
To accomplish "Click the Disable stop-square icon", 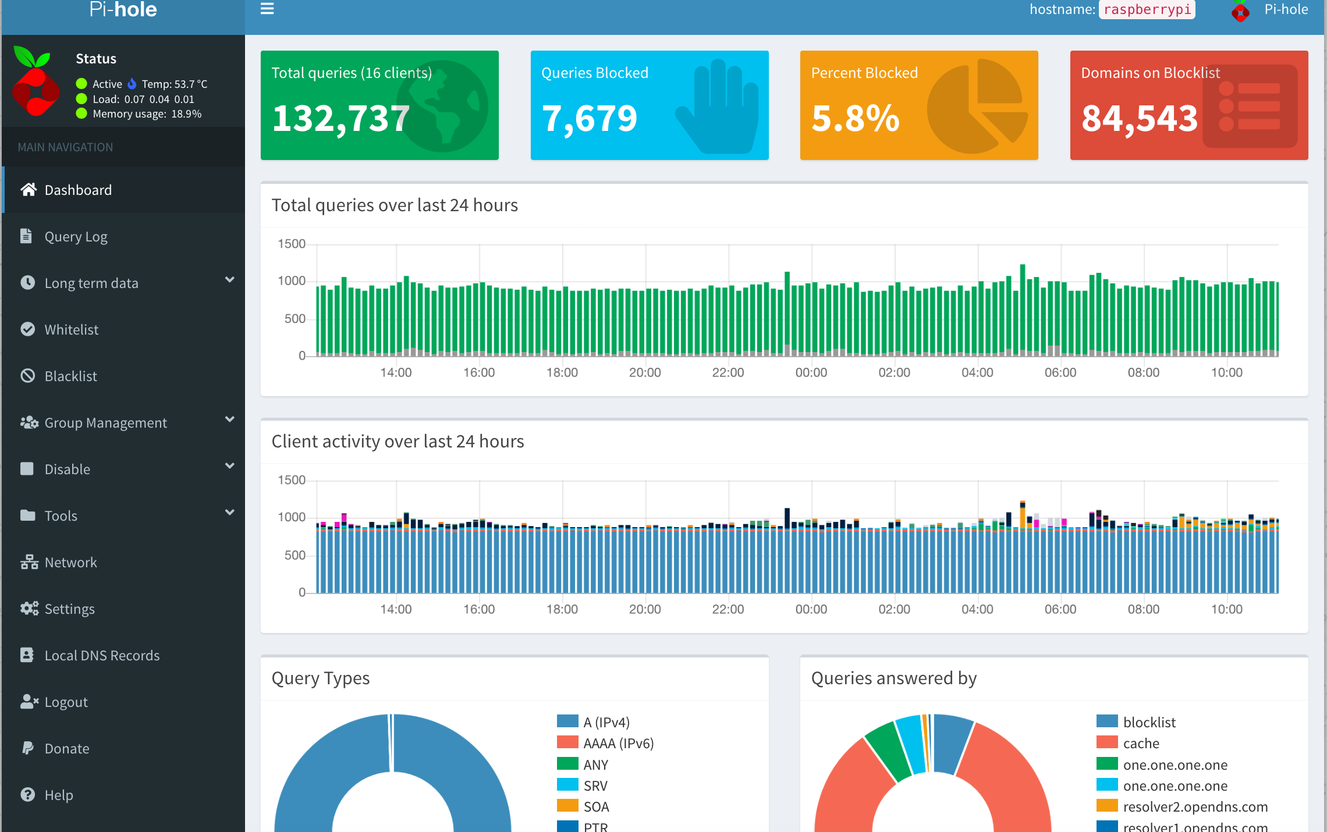I will (x=27, y=469).
